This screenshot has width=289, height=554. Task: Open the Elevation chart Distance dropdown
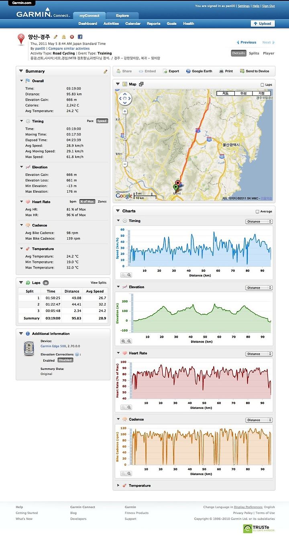pos(259,288)
